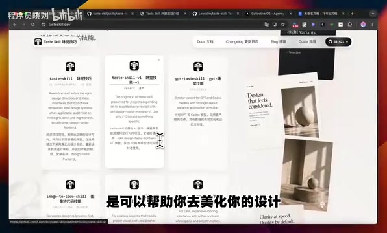Click the browser forward arrow
This screenshot has width=387, height=233.
pos(23,25)
